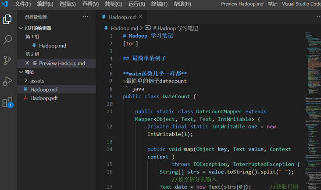Click the code minimap overview

click(x=313, y=111)
